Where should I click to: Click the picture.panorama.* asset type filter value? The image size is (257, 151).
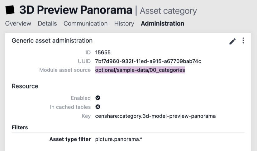119,139
